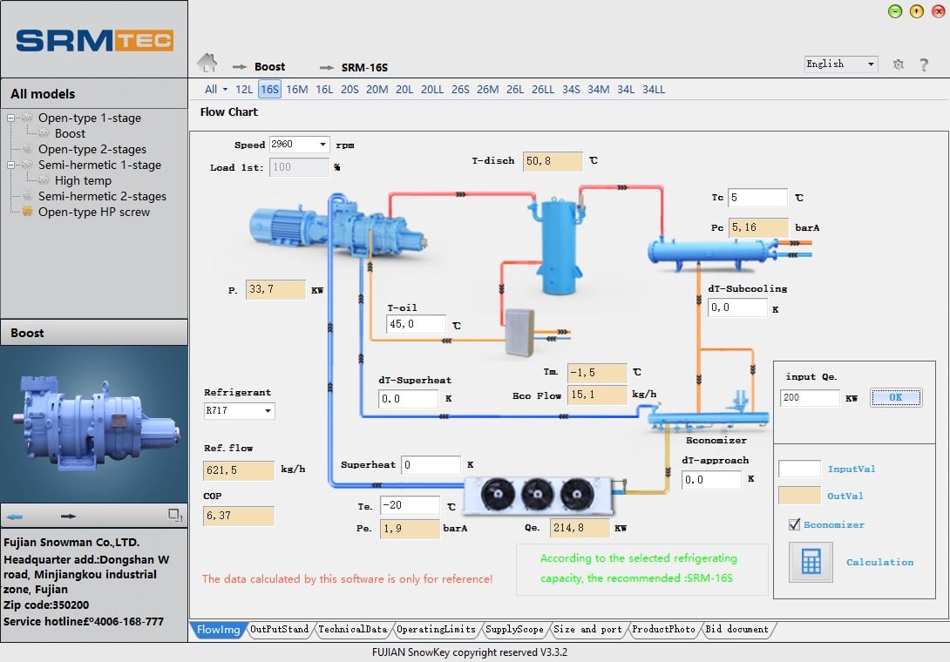Toggle the Economizer checkbox
The width and height of the screenshot is (950, 662).
tap(794, 524)
